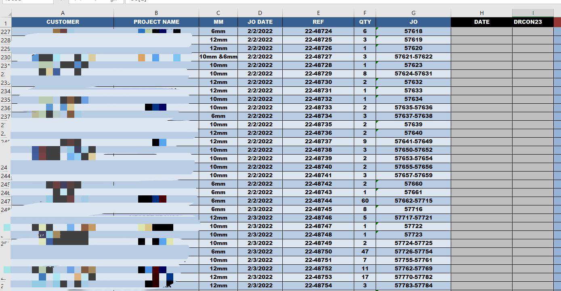
Task: Select column D header
Action: click(x=260, y=13)
